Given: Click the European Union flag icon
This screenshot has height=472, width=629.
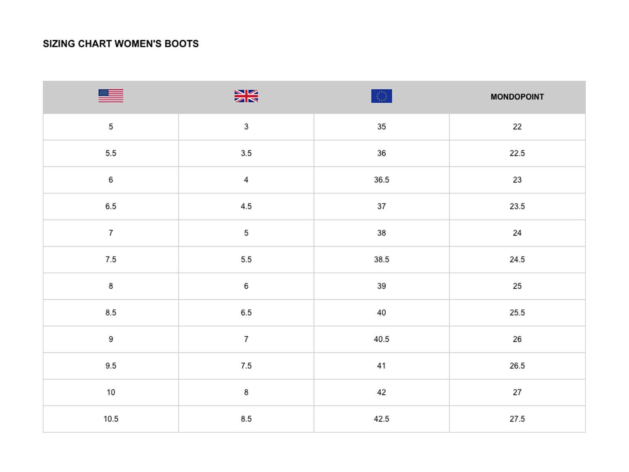Looking at the screenshot, I should click(381, 96).
